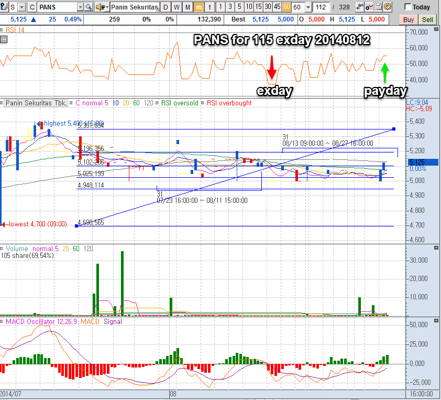Click the 5,125 current price axis marker
This screenshot has width=441, height=400.
pyautogui.click(x=423, y=162)
